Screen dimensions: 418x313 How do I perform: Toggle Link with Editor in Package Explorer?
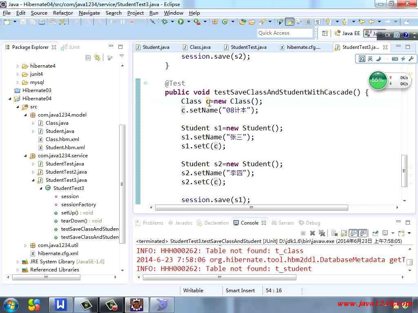pos(97,57)
